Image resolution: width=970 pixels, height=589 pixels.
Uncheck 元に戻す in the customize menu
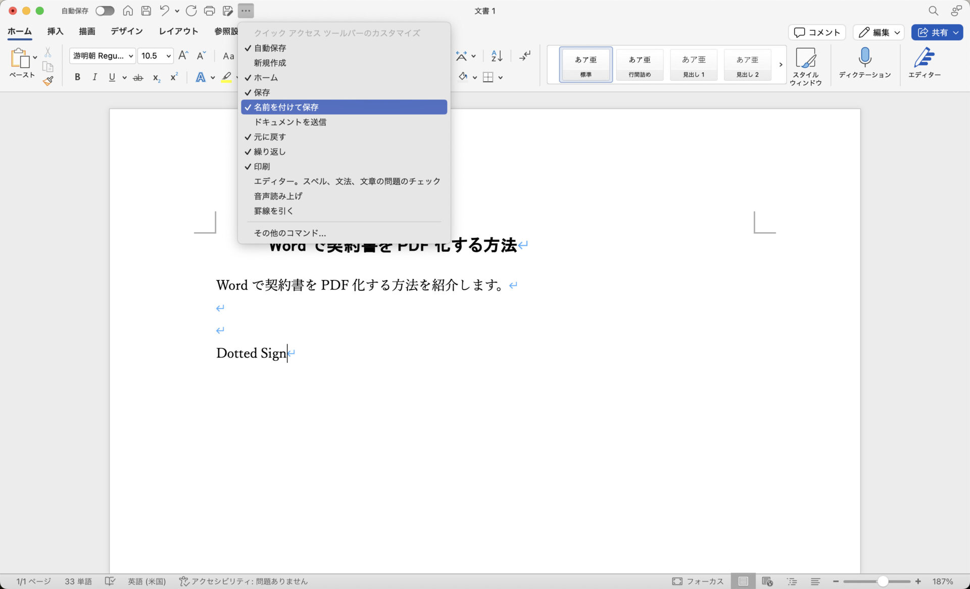pyautogui.click(x=344, y=137)
